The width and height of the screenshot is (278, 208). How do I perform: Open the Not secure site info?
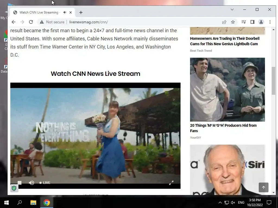(52, 22)
